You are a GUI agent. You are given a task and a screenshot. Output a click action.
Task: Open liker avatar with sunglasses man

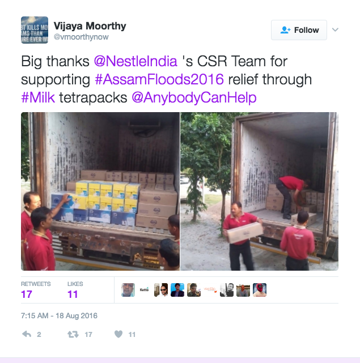[x=161, y=290]
